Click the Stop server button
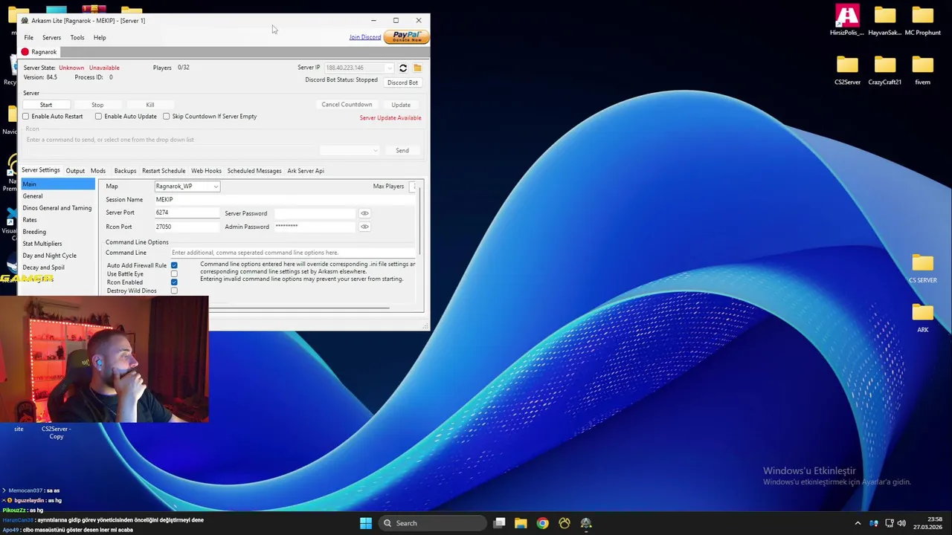 click(97, 105)
